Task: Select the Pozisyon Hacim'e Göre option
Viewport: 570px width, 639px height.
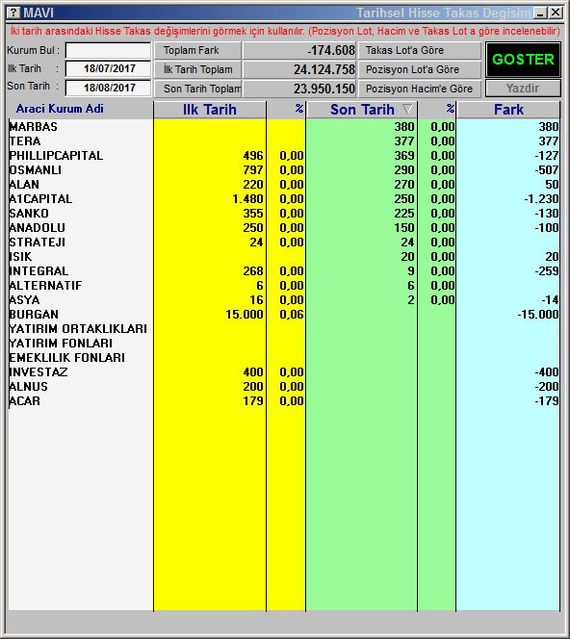Action: 420,89
